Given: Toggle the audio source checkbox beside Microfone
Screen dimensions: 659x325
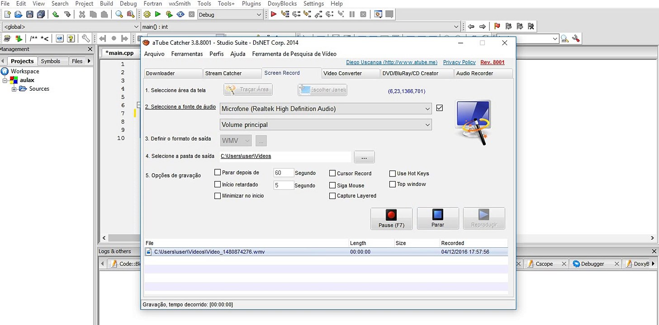Looking at the screenshot, I should pos(440,108).
